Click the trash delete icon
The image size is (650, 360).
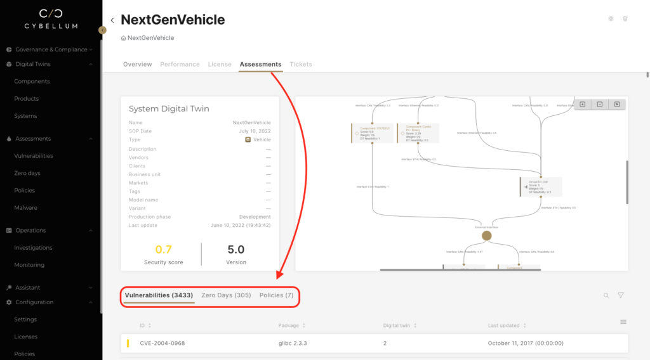(625, 19)
